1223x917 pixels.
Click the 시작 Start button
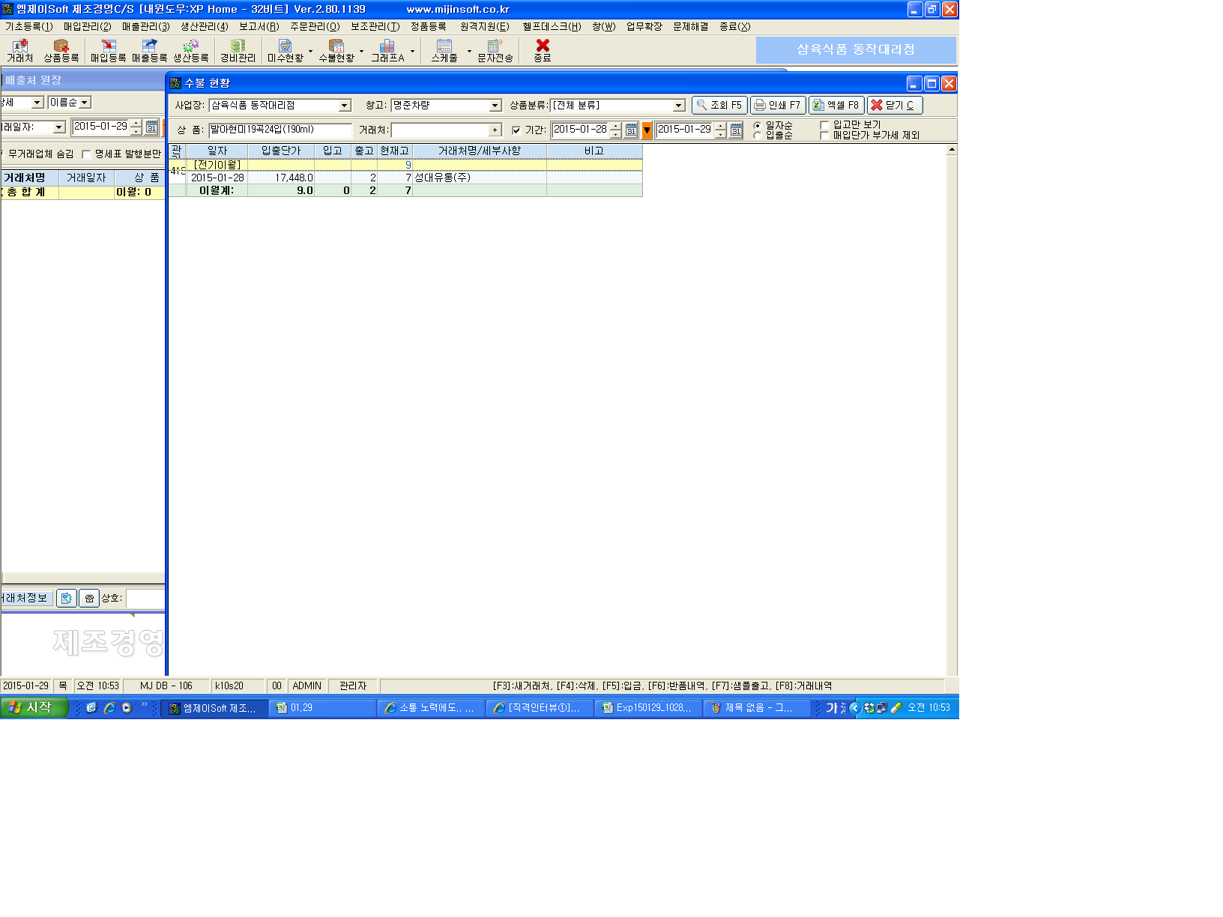[x=34, y=708]
